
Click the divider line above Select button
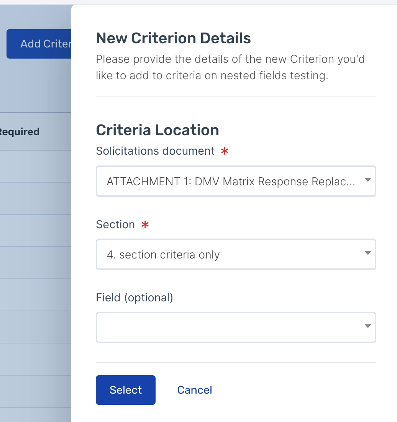[x=236, y=362]
